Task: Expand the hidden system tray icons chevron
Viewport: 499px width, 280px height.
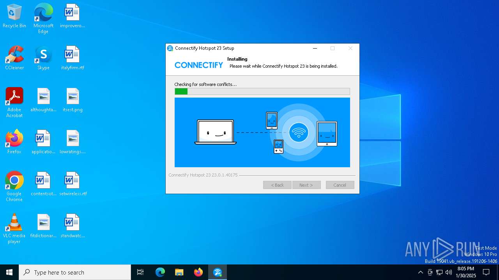Action: [x=420, y=272]
